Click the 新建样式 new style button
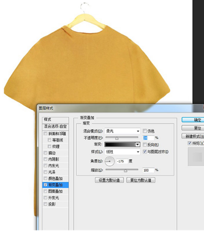Image resolution: width=204 pixels, height=233 pixels. pos(193,136)
